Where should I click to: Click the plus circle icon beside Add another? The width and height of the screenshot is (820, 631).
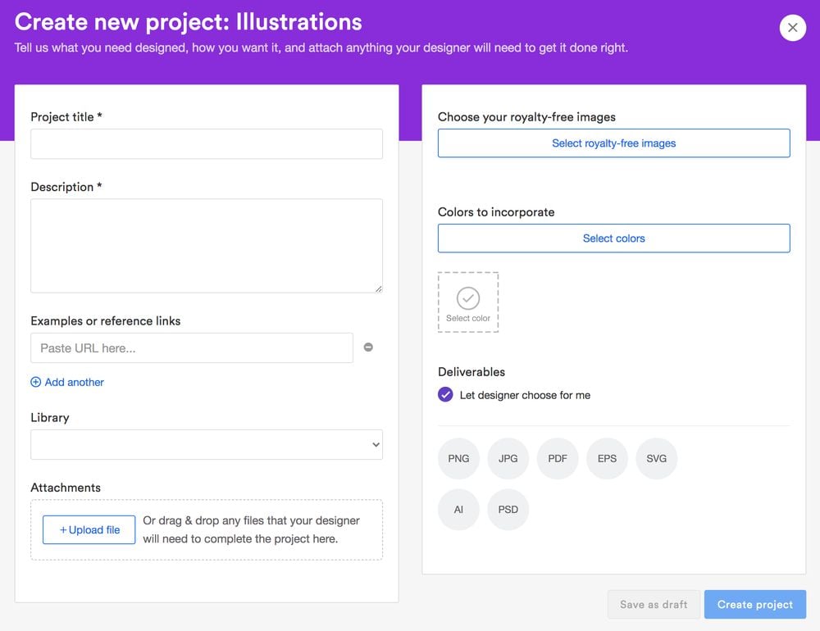[35, 382]
